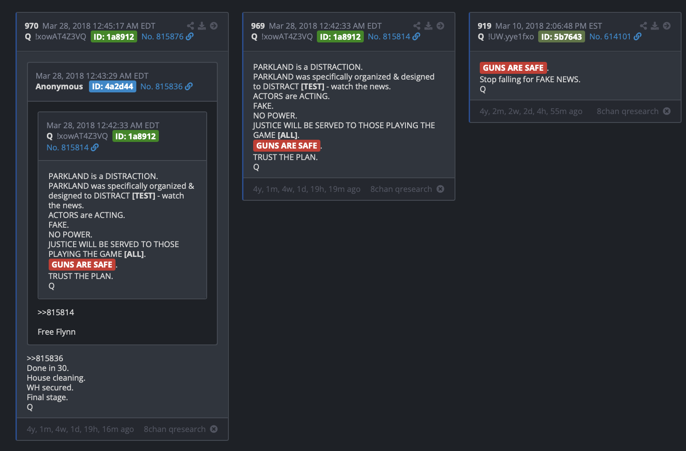Screen dimensions: 686x451
Task: Click 'TRUST THE PLAN.' in post 969
Action: click(x=285, y=157)
